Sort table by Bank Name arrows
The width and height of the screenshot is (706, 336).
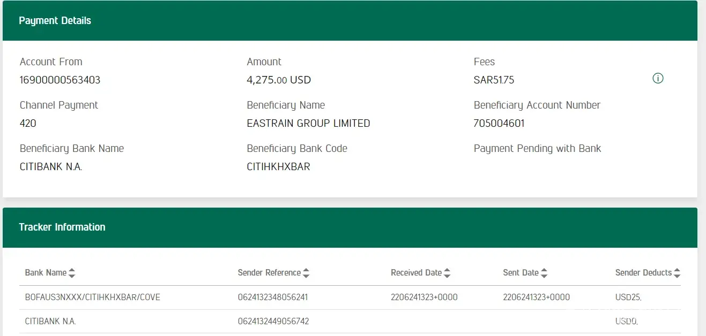[x=72, y=273]
